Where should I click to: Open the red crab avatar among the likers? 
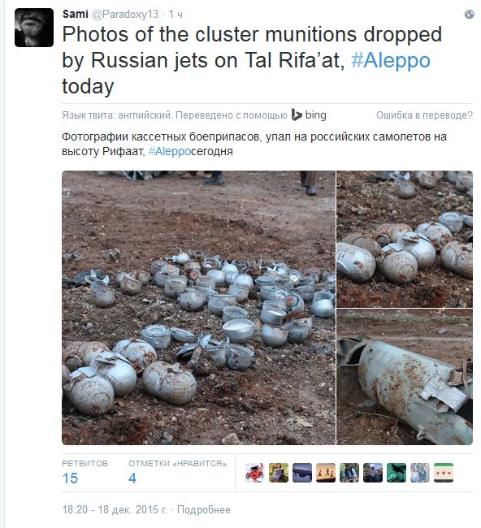click(x=255, y=473)
